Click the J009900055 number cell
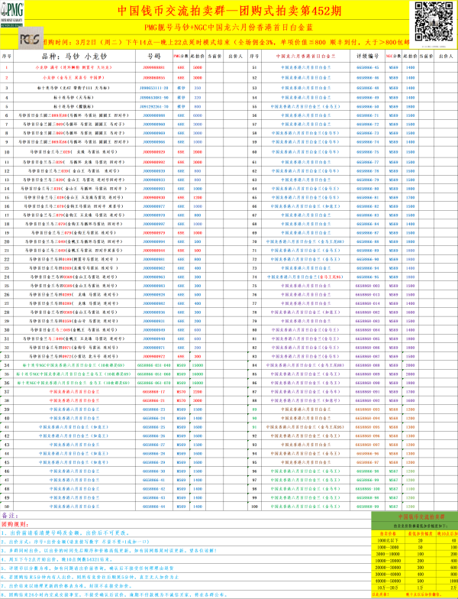458x599 pixels. [153, 78]
